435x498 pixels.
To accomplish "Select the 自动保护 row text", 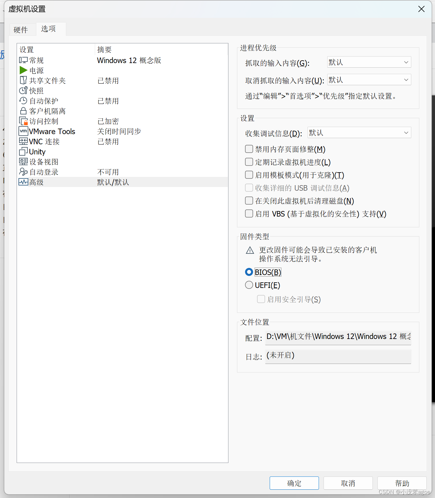I will pyautogui.click(x=44, y=101).
